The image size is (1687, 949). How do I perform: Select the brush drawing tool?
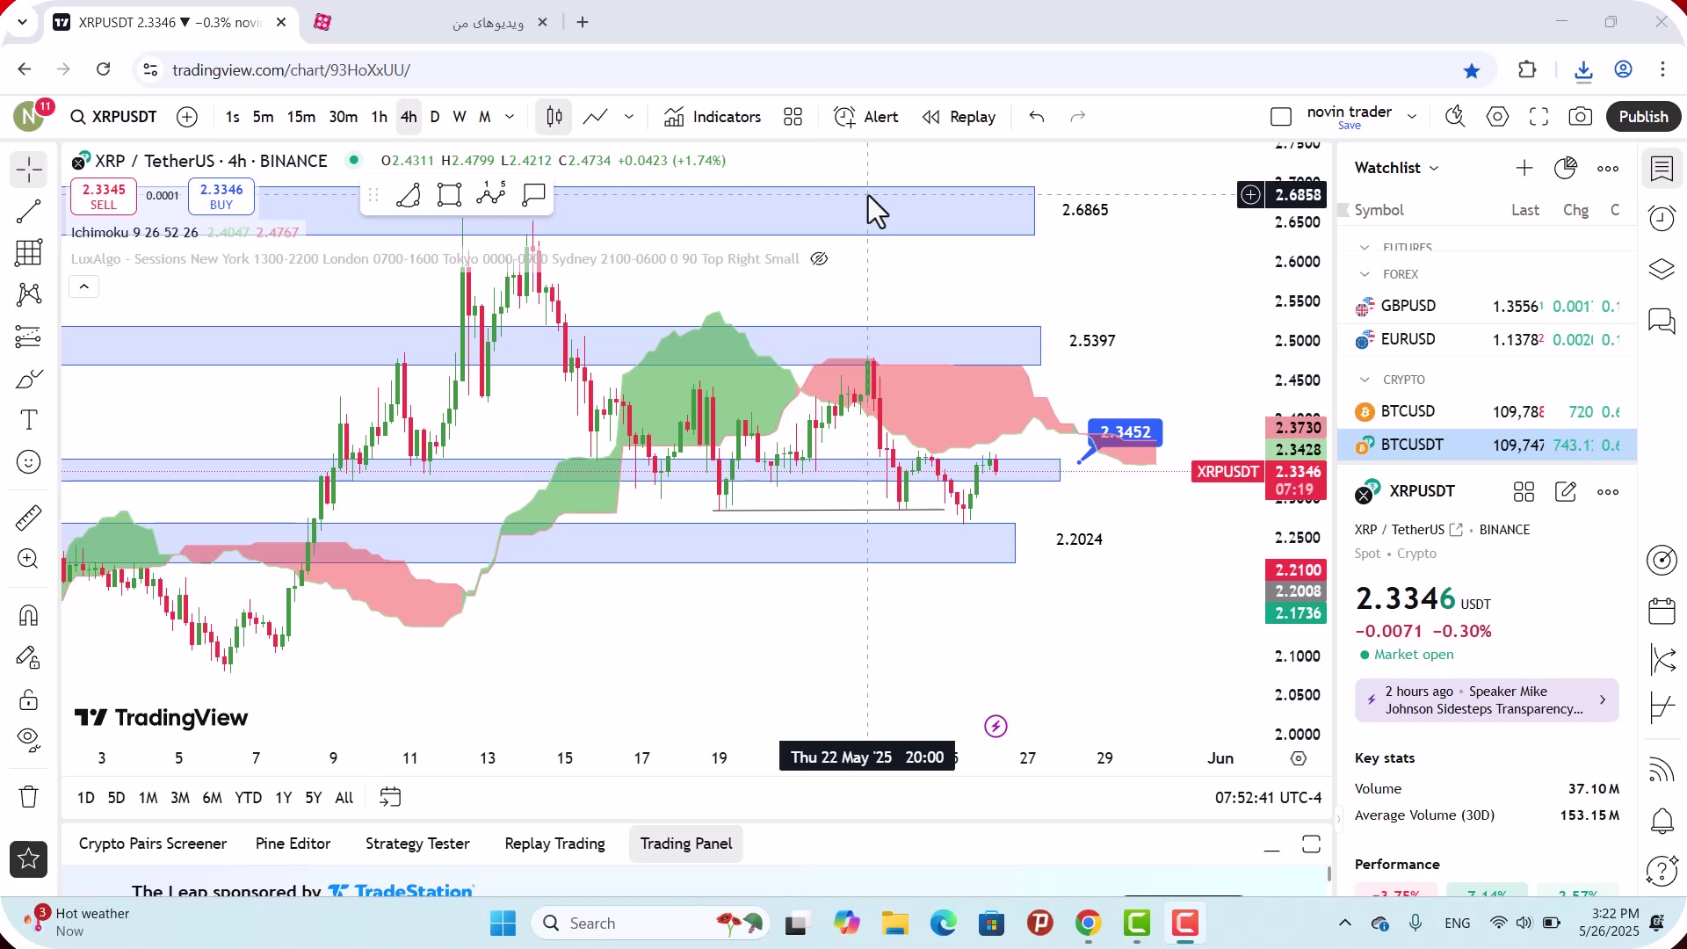(28, 379)
